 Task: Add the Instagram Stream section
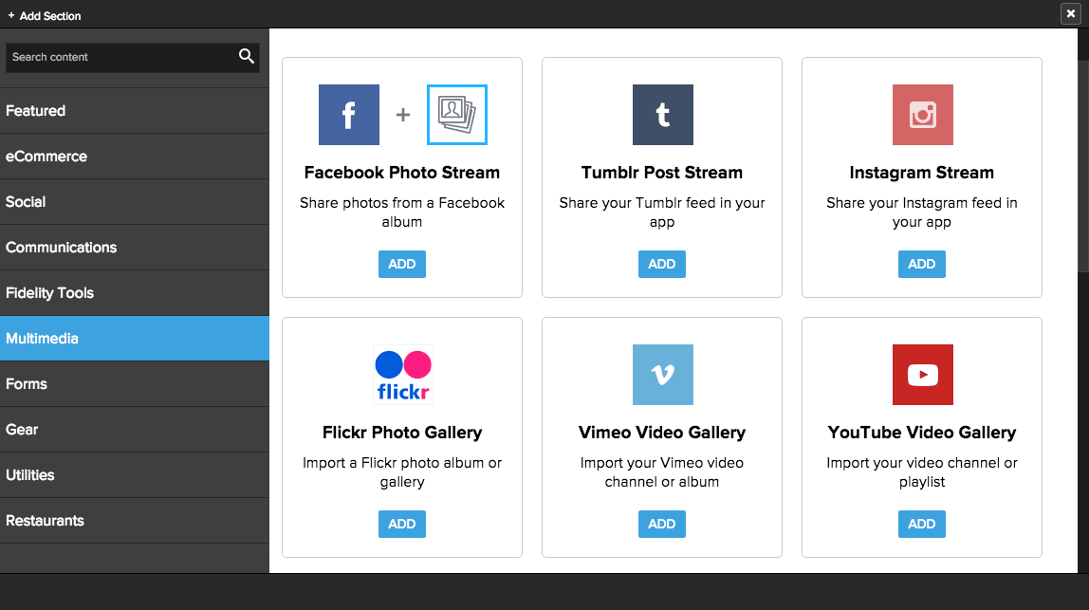click(921, 264)
